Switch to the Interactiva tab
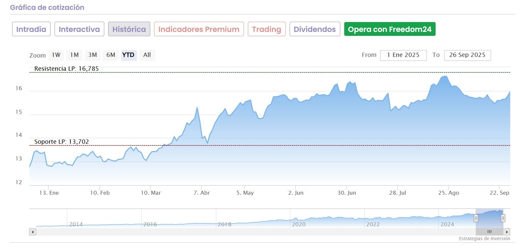 pyautogui.click(x=79, y=29)
